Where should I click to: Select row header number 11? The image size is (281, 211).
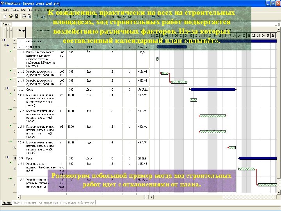pos(15,158)
